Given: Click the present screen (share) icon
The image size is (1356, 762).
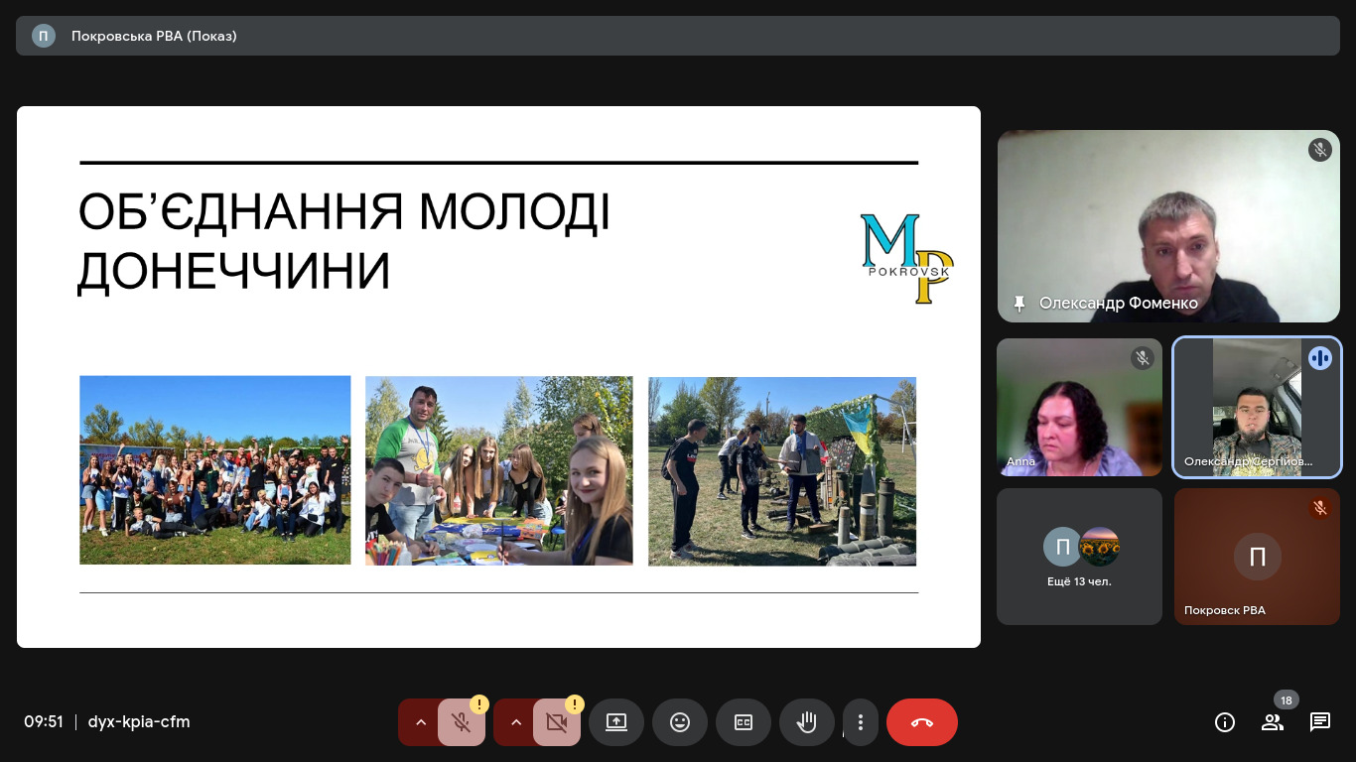Looking at the screenshot, I should tap(616, 722).
